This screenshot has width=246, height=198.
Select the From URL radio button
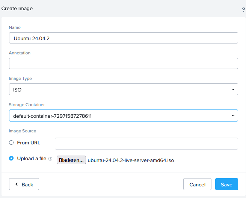pos(11,142)
